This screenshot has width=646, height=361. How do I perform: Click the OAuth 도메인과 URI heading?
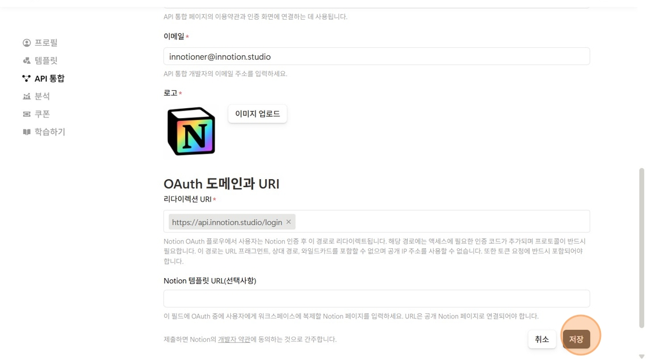(221, 184)
